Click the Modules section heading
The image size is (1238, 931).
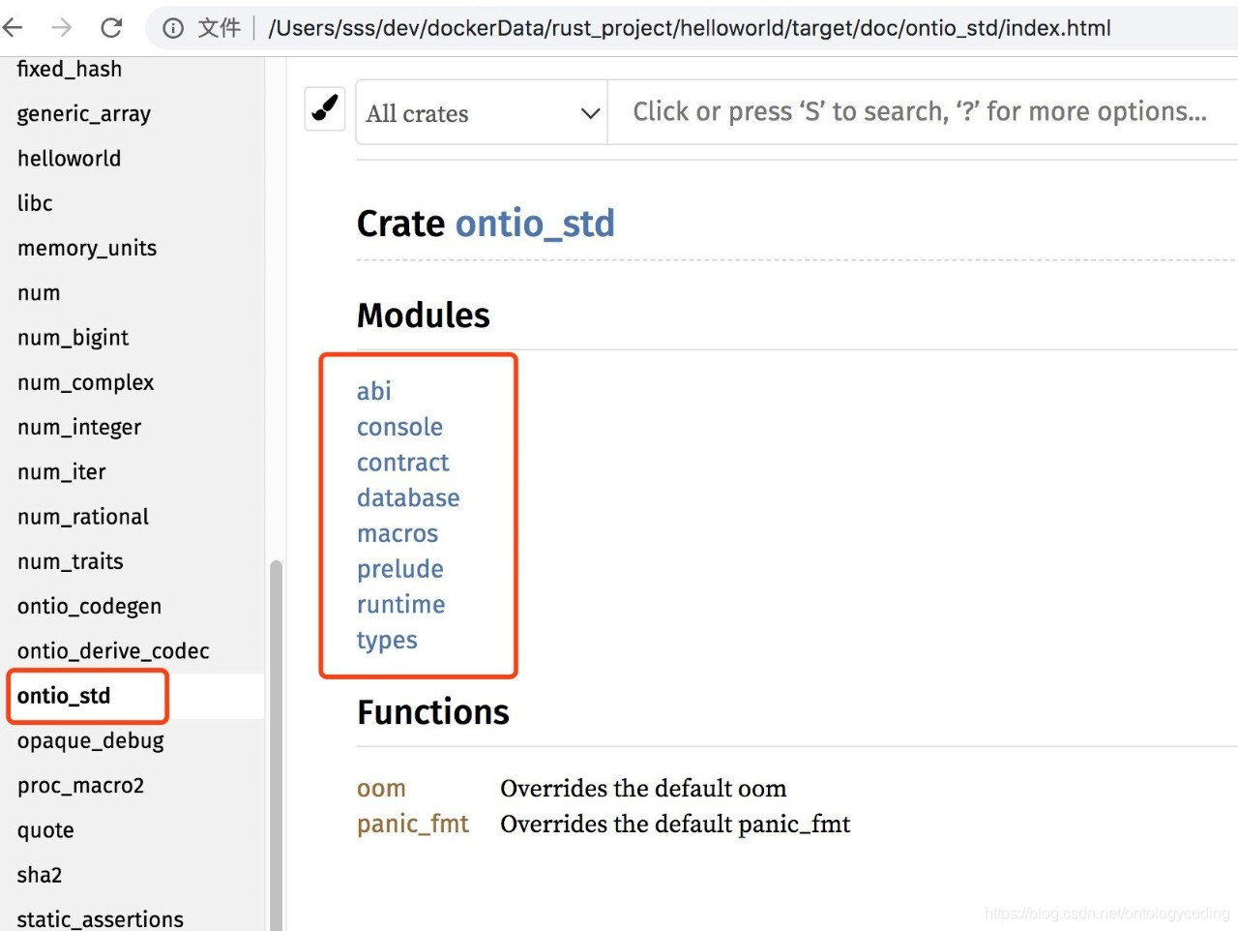[x=424, y=315]
